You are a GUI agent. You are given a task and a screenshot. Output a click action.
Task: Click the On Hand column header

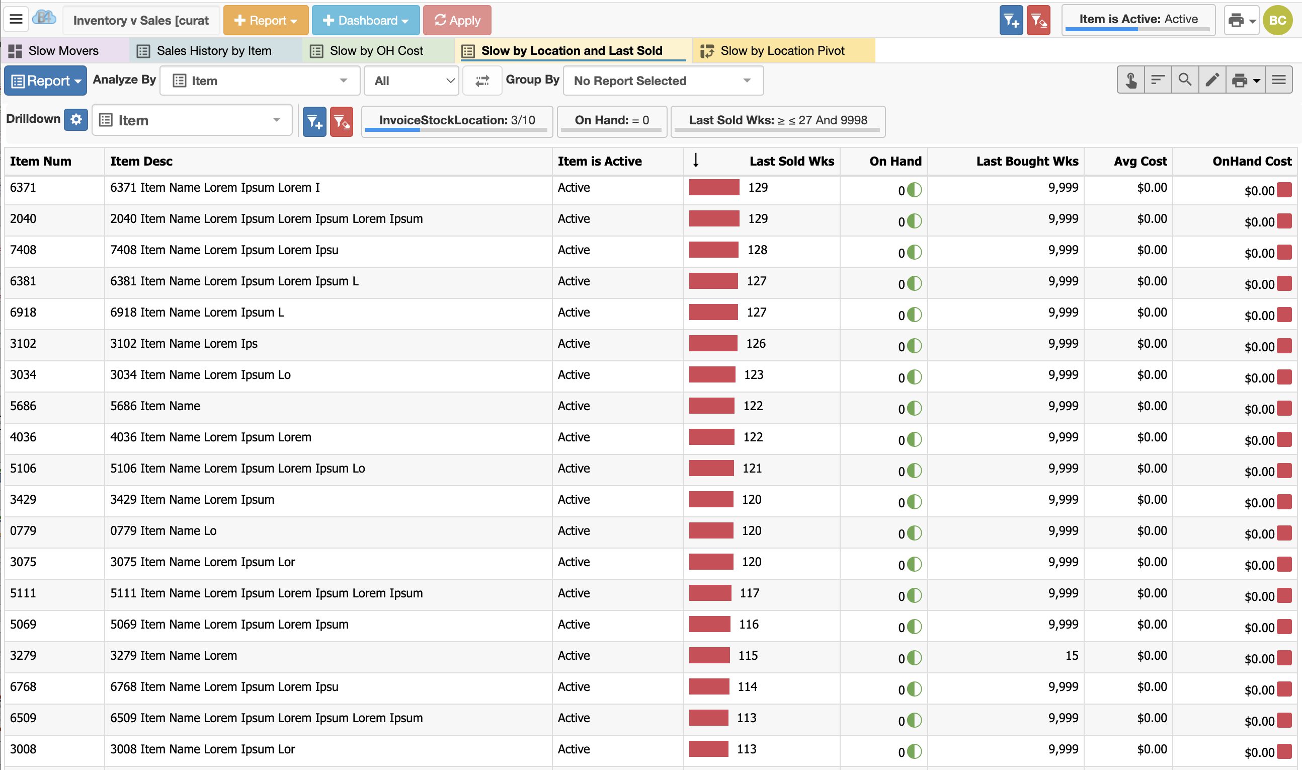pos(884,161)
